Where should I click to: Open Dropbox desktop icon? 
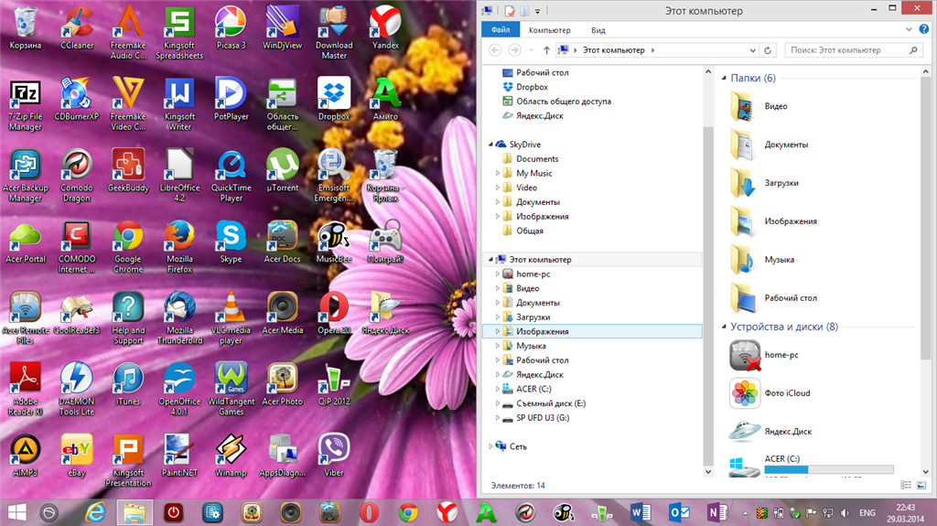pos(334,99)
